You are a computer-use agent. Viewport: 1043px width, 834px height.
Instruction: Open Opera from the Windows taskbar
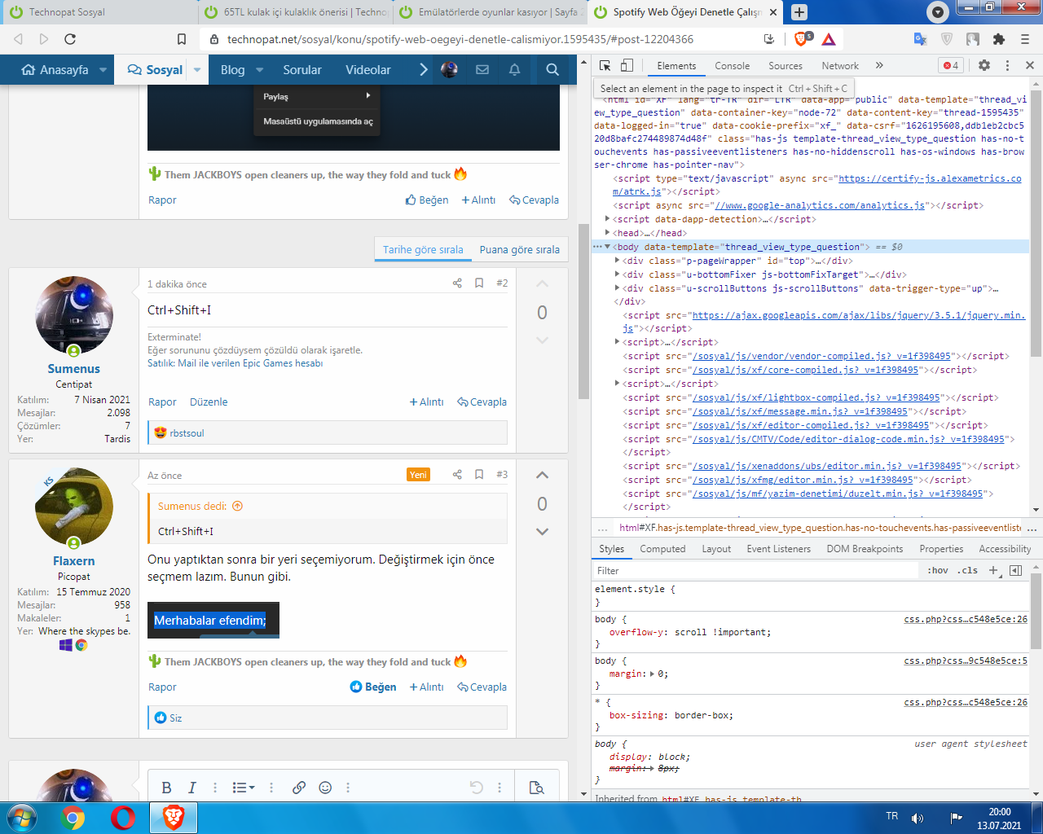[123, 818]
